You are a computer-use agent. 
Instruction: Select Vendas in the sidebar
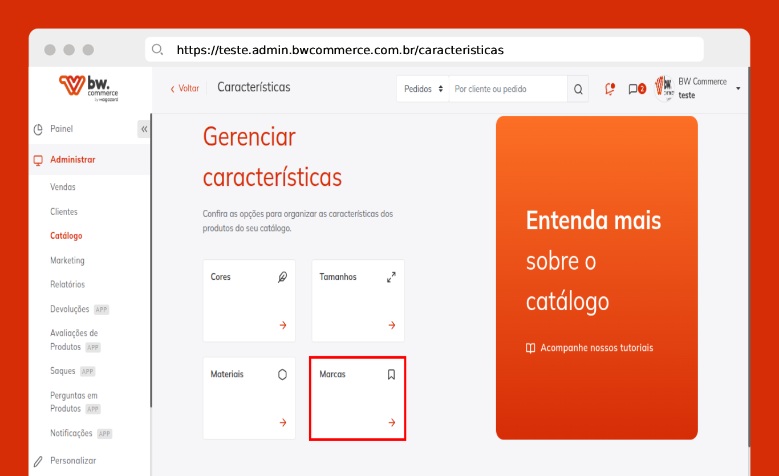[63, 187]
